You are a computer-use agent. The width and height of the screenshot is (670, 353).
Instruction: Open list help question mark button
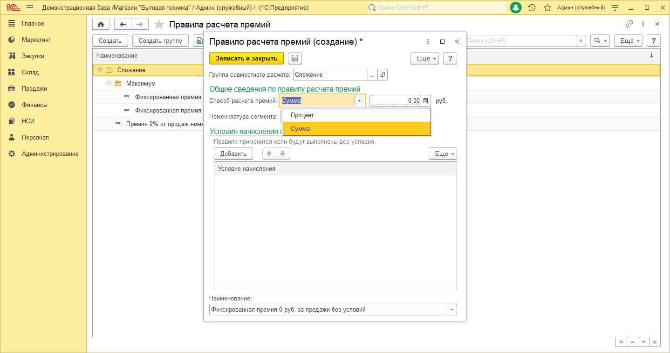[x=654, y=41]
